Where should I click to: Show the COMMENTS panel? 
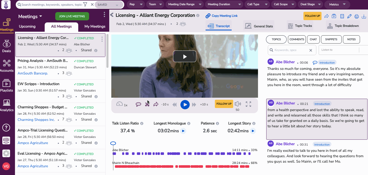point(297,39)
